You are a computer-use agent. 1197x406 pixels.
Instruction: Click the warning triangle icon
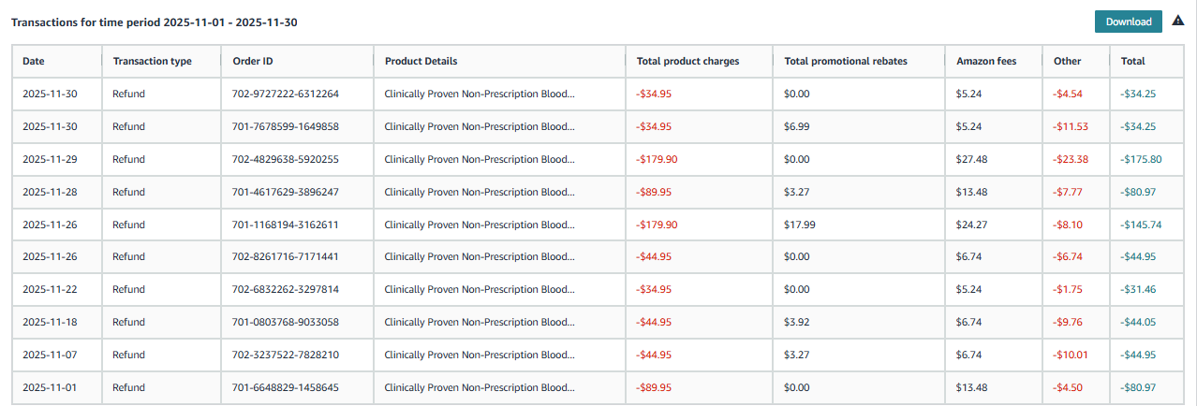pos(1178,22)
